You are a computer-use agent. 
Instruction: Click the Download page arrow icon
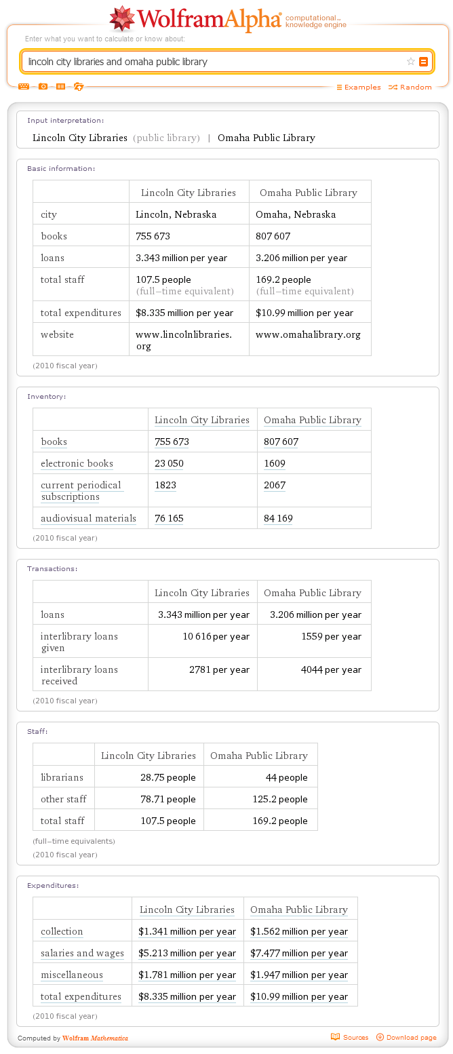(380, 1037)
